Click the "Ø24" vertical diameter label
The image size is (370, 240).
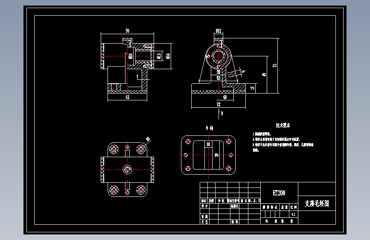click(x=131, y=56)
